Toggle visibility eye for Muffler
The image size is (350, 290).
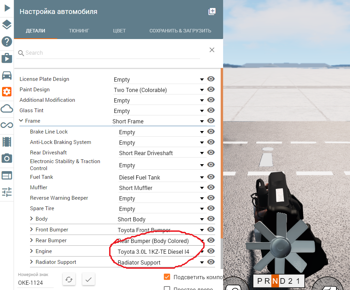[211, 187]
